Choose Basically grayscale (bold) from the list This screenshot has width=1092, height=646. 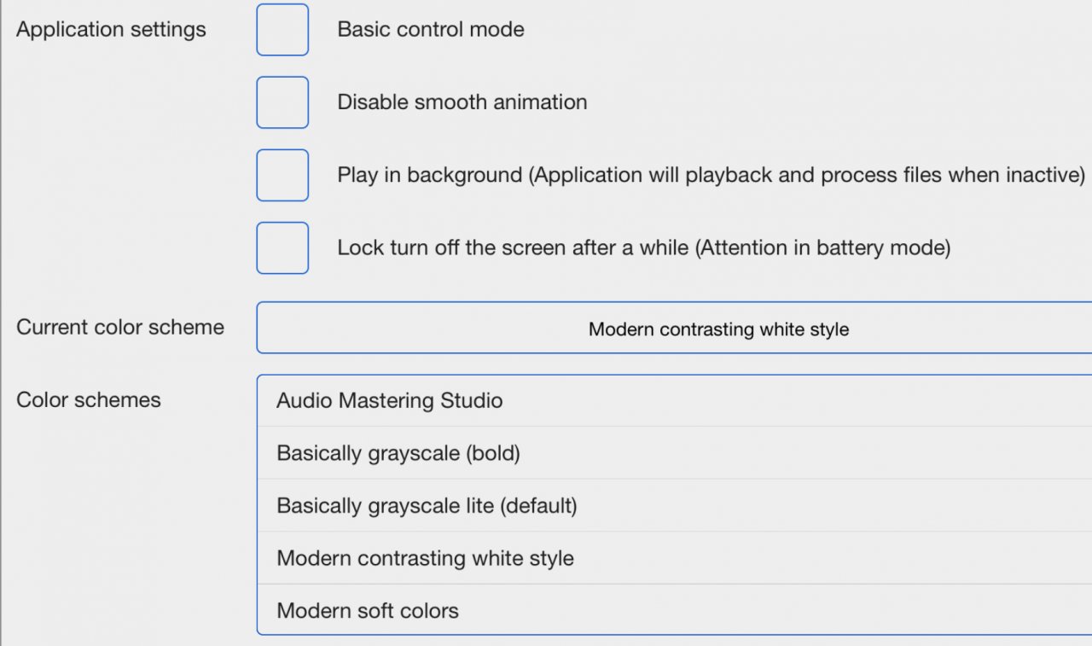[398, 453]
